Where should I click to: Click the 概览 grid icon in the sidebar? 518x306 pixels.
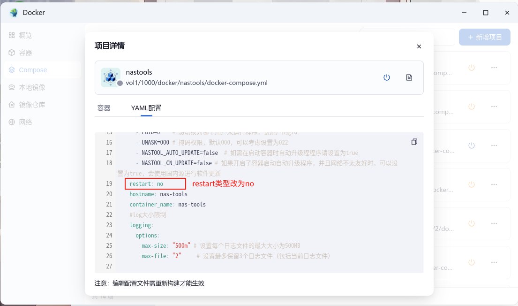tap(12, 35)
